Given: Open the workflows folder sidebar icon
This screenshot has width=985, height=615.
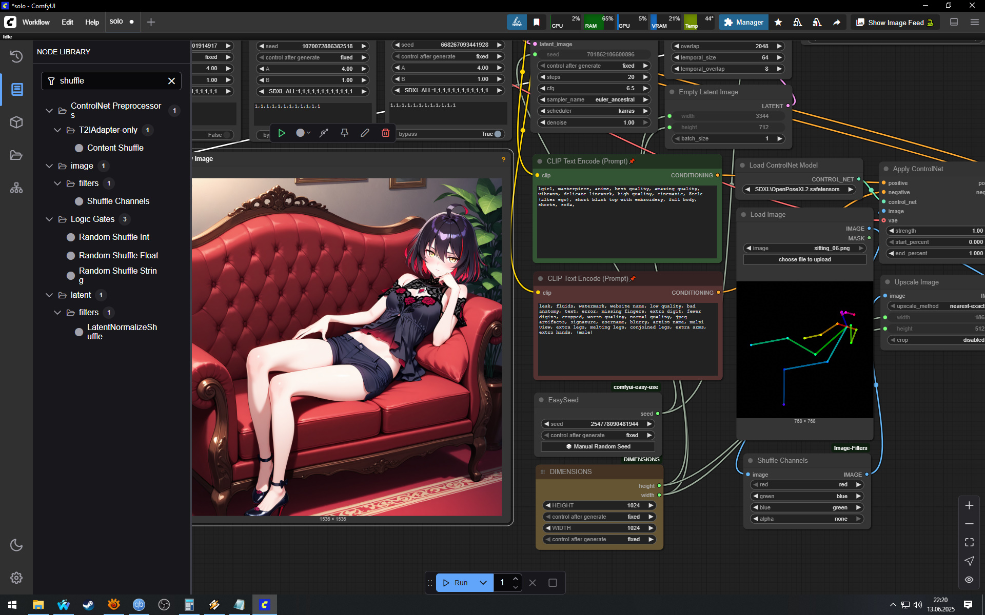Looking at the screenshot, I should point(16,155).
